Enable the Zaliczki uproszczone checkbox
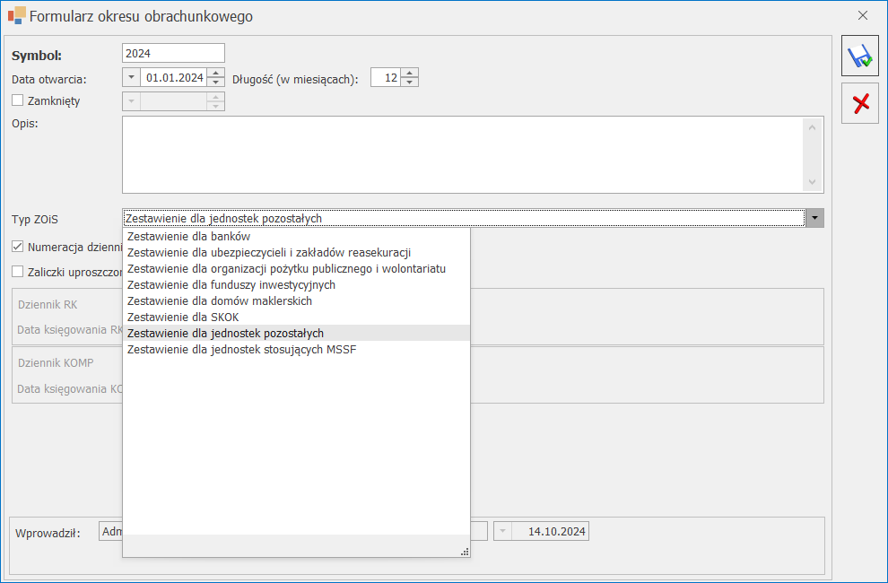888x583 pixels. point(18,272)
